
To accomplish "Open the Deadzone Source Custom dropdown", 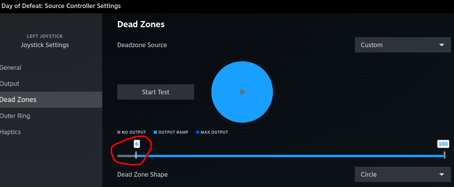I will click(x=402, y=45).
